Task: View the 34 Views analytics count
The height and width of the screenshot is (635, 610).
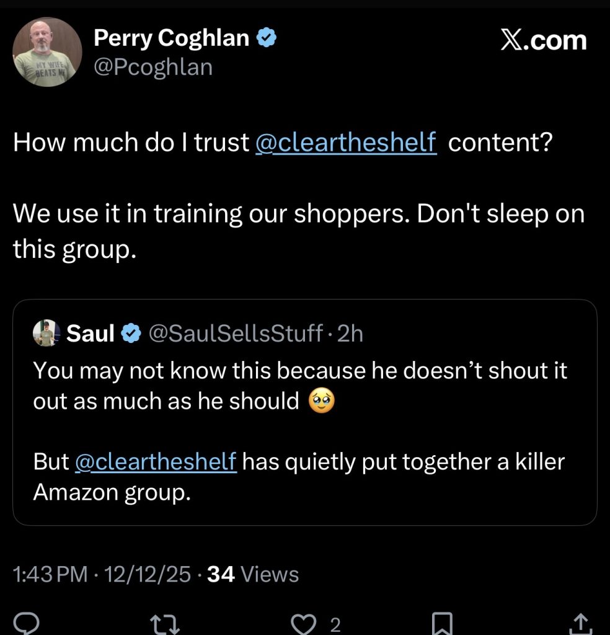Action: [253, 574]
